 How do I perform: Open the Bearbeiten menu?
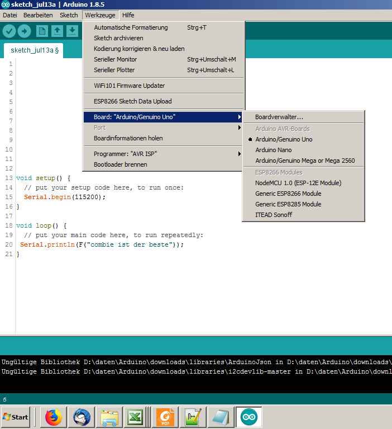coord(38,15)
